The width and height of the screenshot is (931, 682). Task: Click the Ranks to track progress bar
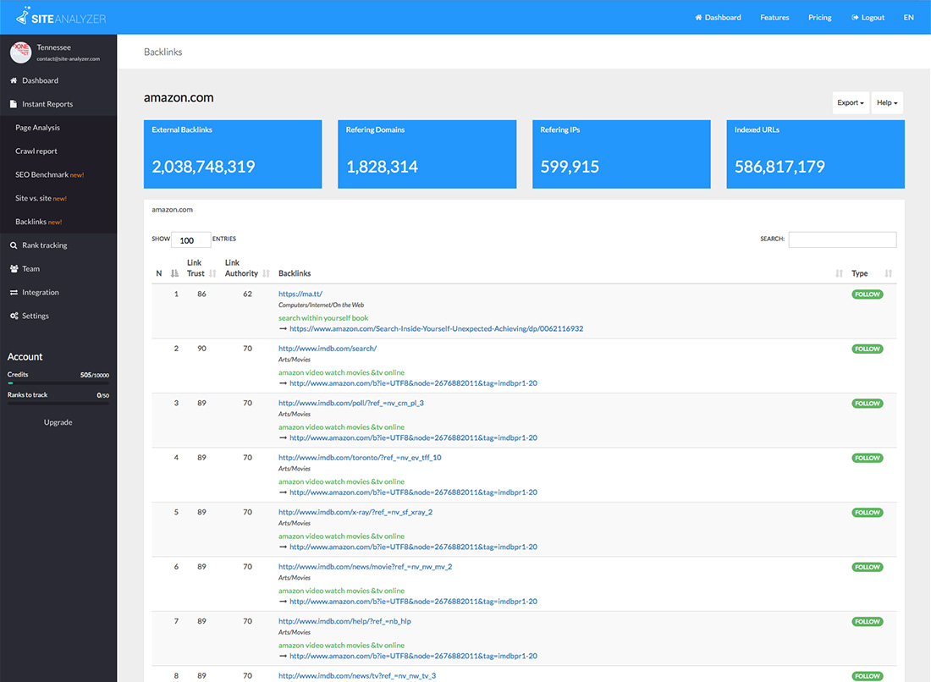(58, 404)
